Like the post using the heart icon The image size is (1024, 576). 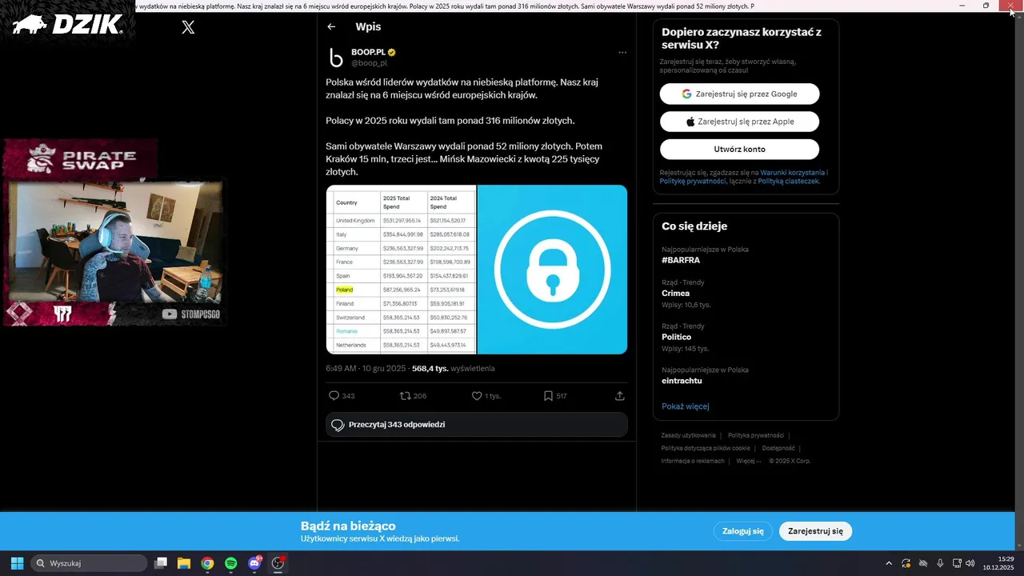[477, 396]
